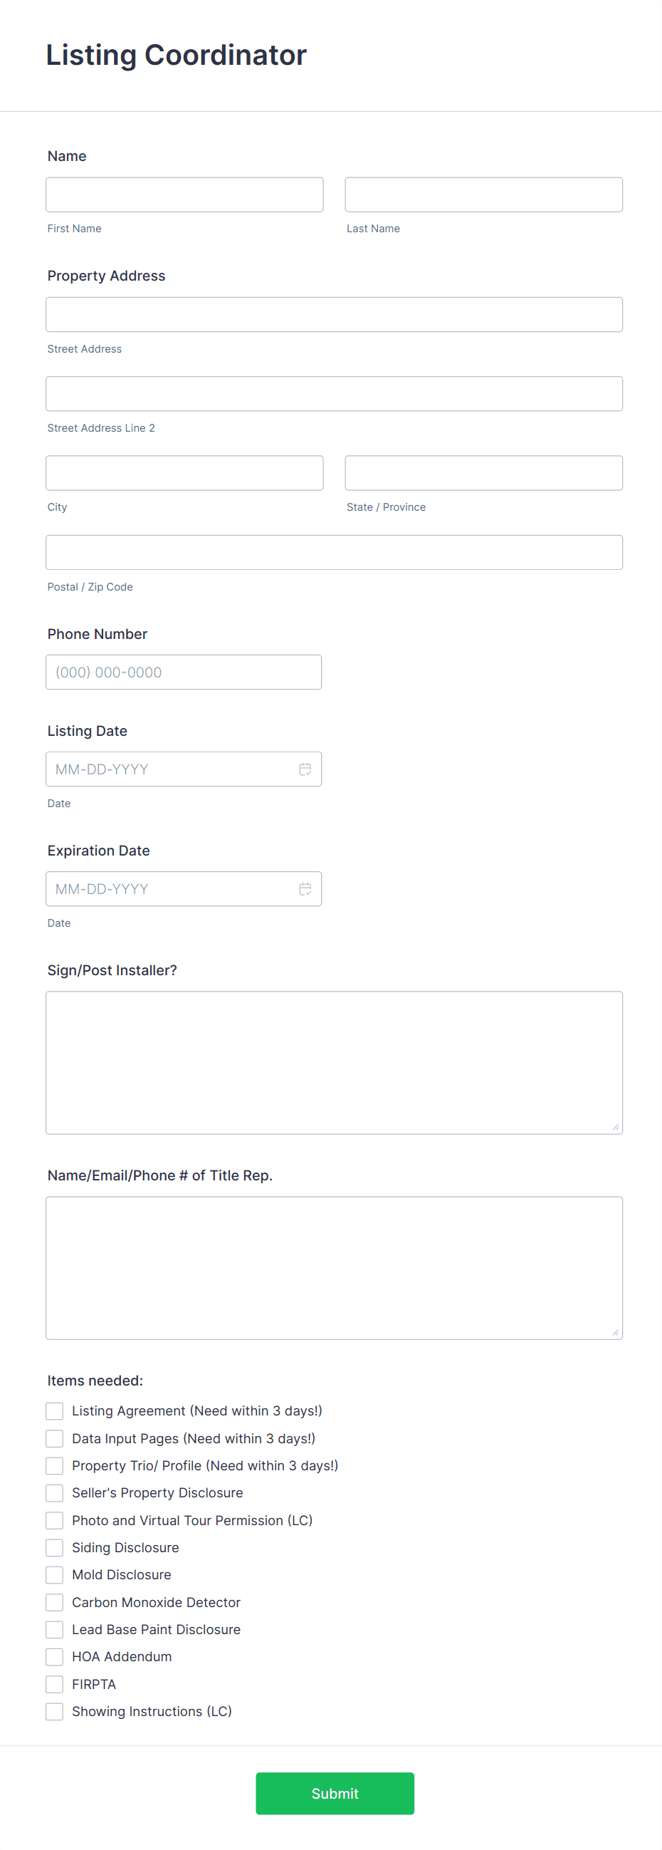
Task: Check Carbon Monoxide Detector
Action: 54,1601
